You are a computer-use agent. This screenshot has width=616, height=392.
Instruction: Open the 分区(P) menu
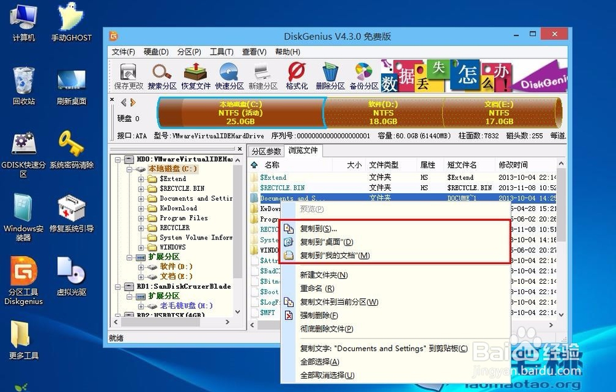[x=189, y=52]
